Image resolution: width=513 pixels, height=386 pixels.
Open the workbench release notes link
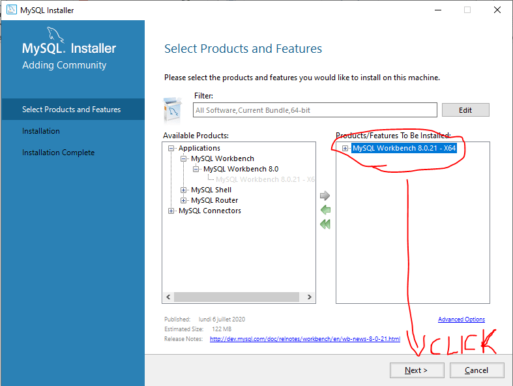click(x=305, y=339)
